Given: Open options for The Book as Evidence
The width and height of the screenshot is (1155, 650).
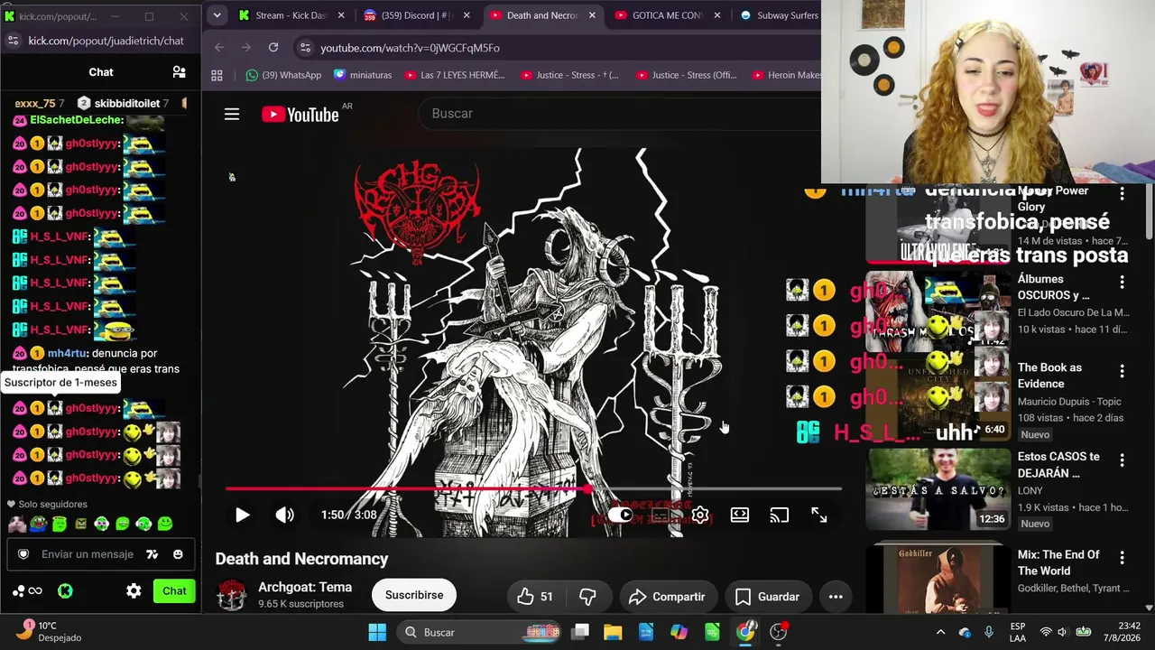Looking at the screenshot, I should (x=1122, y=371).
